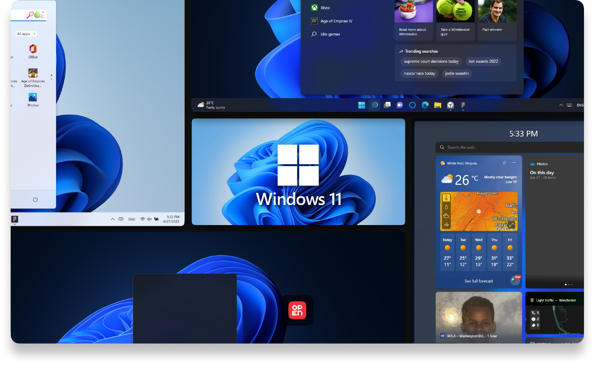Open touch keyboard icon on light taskbar
Screen dimensions: 595x365
(x=121, y=219)
